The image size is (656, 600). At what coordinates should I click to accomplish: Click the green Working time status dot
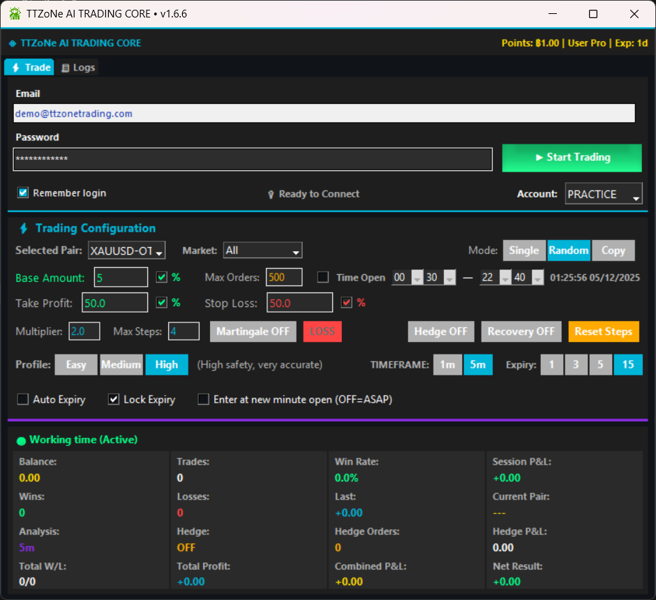pyautogui.click(x=20, y=440)
